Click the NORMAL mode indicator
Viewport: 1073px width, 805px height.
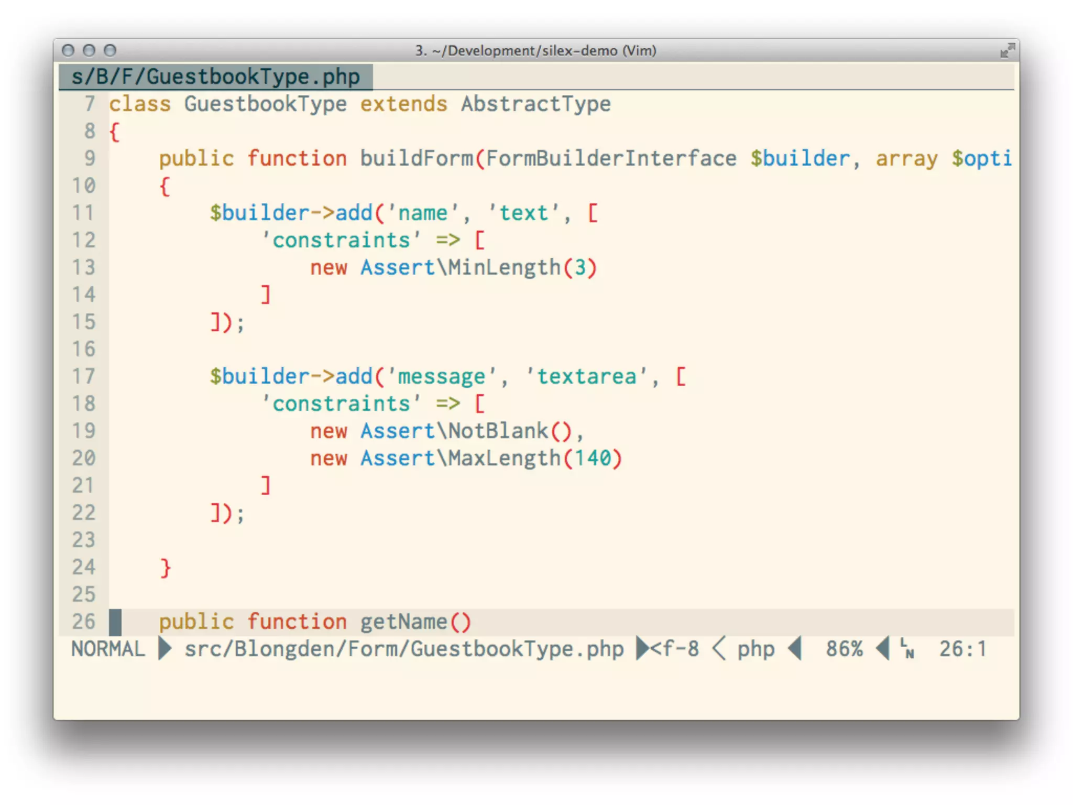(108, 649)
